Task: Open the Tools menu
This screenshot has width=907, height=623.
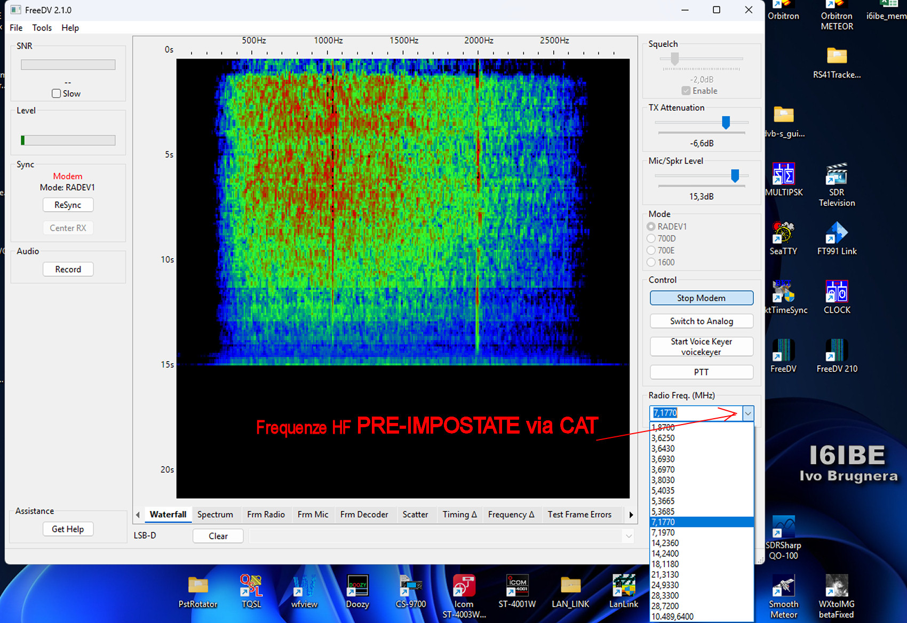Action: 42,28
